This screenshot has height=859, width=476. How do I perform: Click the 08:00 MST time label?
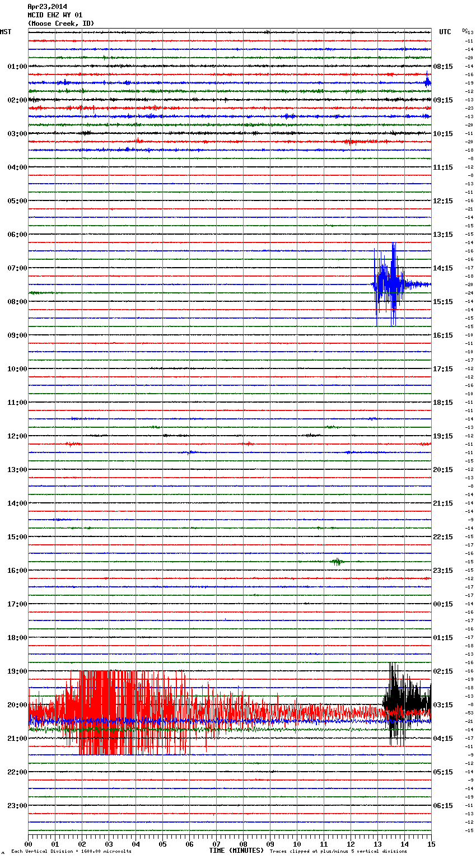point(17,302)
